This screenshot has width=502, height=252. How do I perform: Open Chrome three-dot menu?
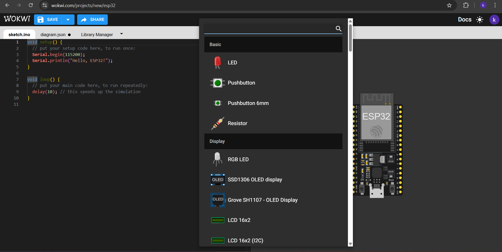pyautogui.click(x=495, y=5)
